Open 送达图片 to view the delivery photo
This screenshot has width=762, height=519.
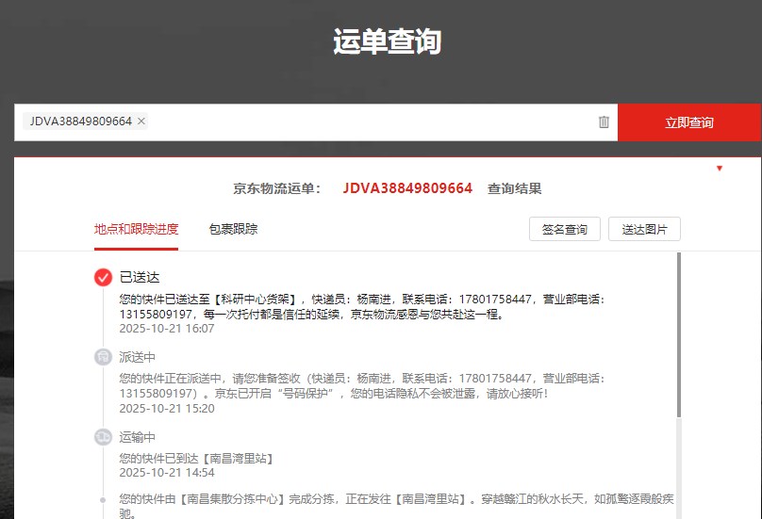coord(644,229)
